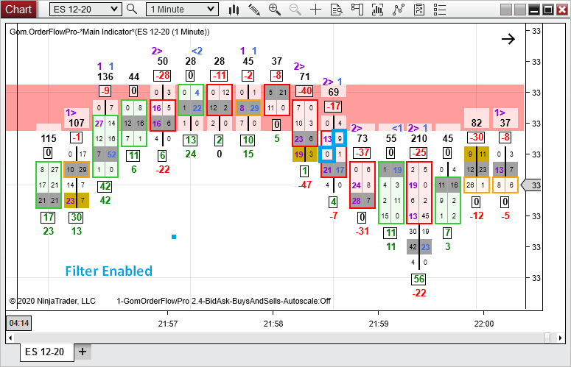Minimize the chart window
Image resolution: width=571 pixels, height=367 pixels.
point(534,10)
